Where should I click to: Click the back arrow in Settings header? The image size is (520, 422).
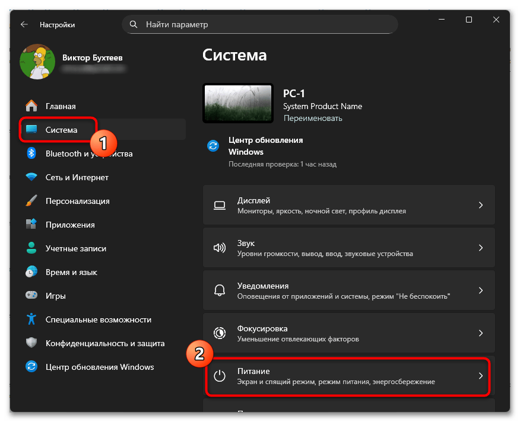[24, 24]
